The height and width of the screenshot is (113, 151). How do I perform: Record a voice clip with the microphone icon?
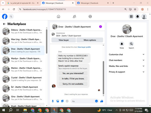point(53,101)
